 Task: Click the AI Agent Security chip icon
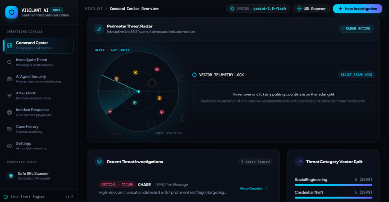(10, 79)
